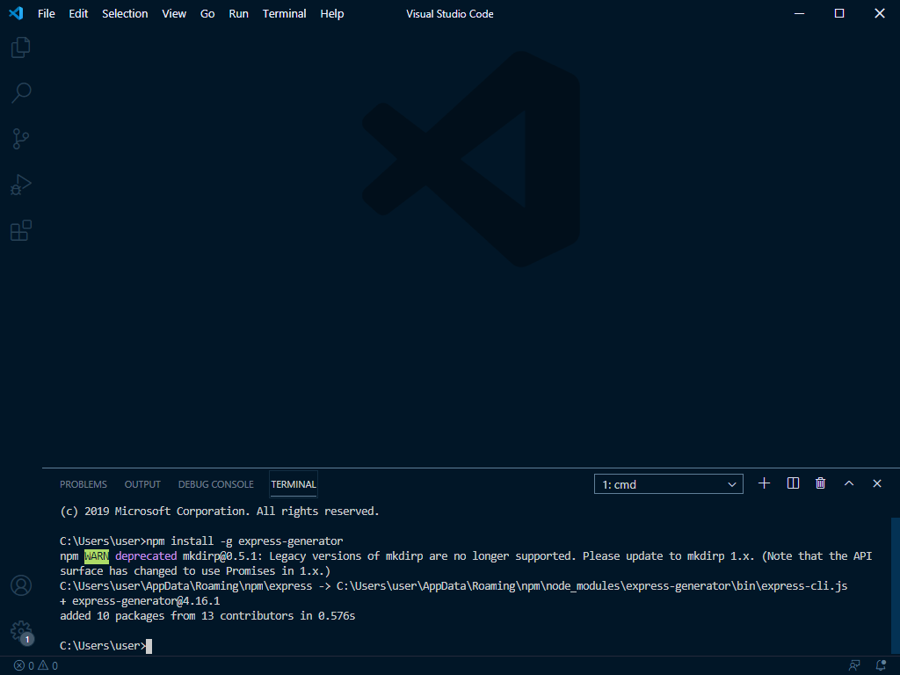Switch to the DEBUG CONSOLE tab
The width and height of the screenshot is (900, 675).
pos(216,484)
